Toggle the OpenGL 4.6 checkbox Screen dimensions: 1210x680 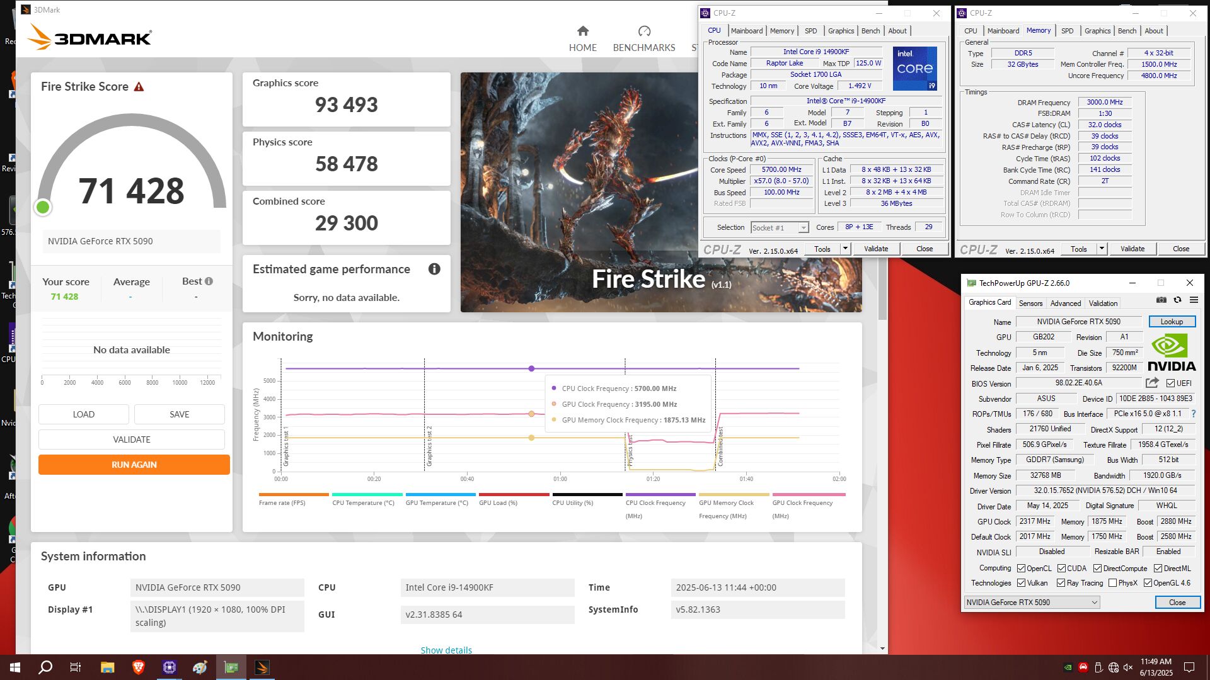pyautogui.click(x=1148, y=583)
